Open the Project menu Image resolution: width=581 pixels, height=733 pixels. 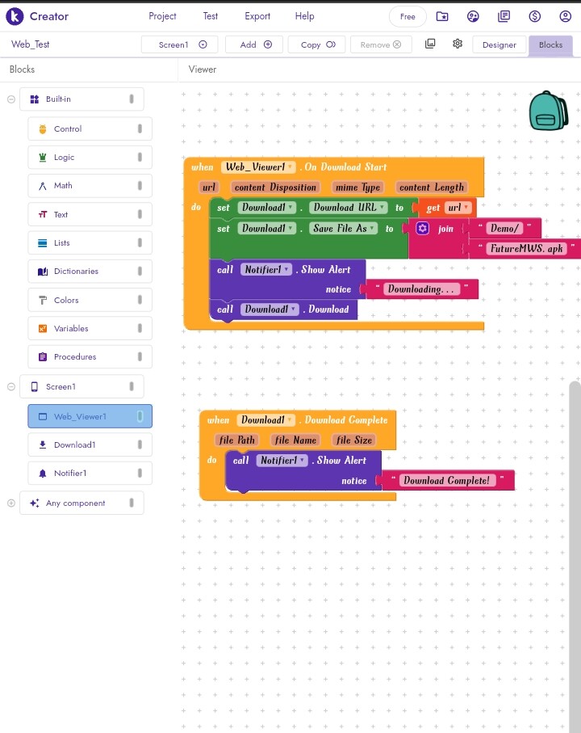click(x=162, y=16)
